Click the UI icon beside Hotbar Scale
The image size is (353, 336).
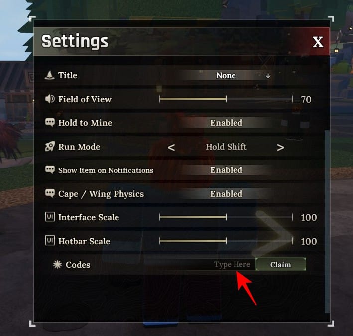point(50,241)
